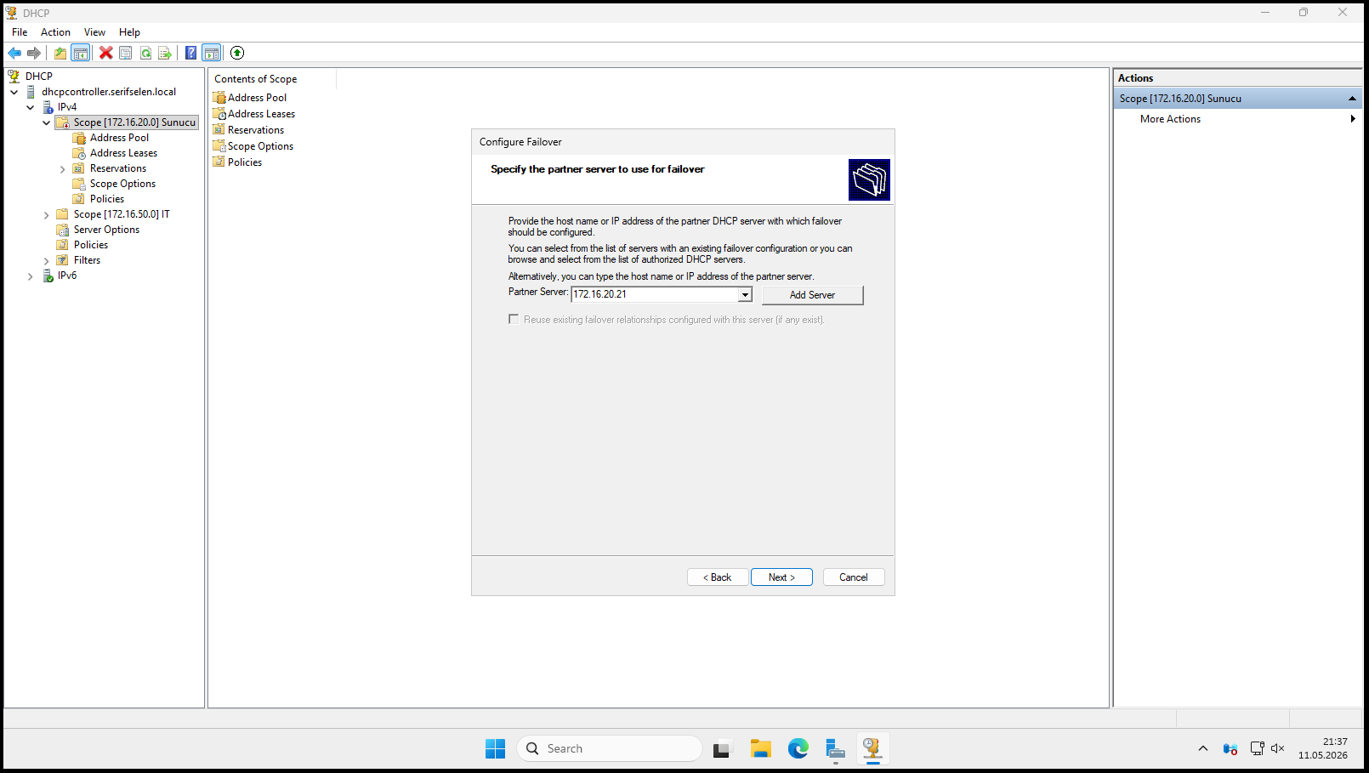The image size is (1369, 773).
Task: Toggle Show/Hide Action Pane toolbar icon
Action: [212, 53]
